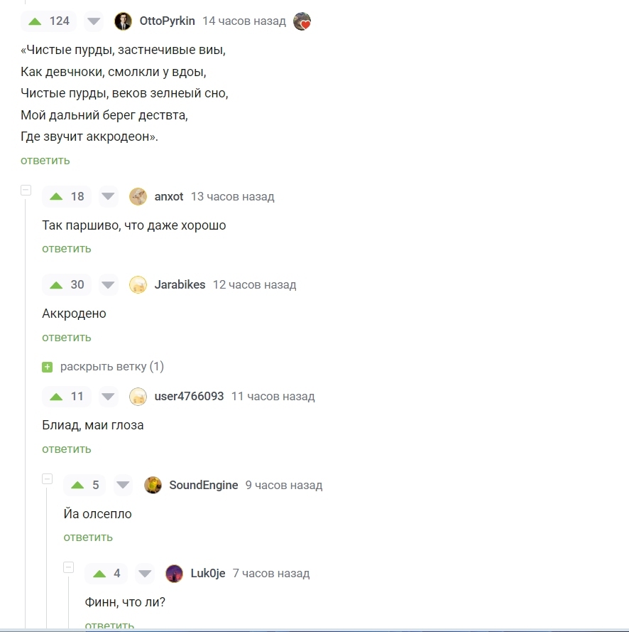Image resolution: width=629 pixels, height=632 pixels.
Task: Downvote SoundEngine's comment
Action: [123, 485]
